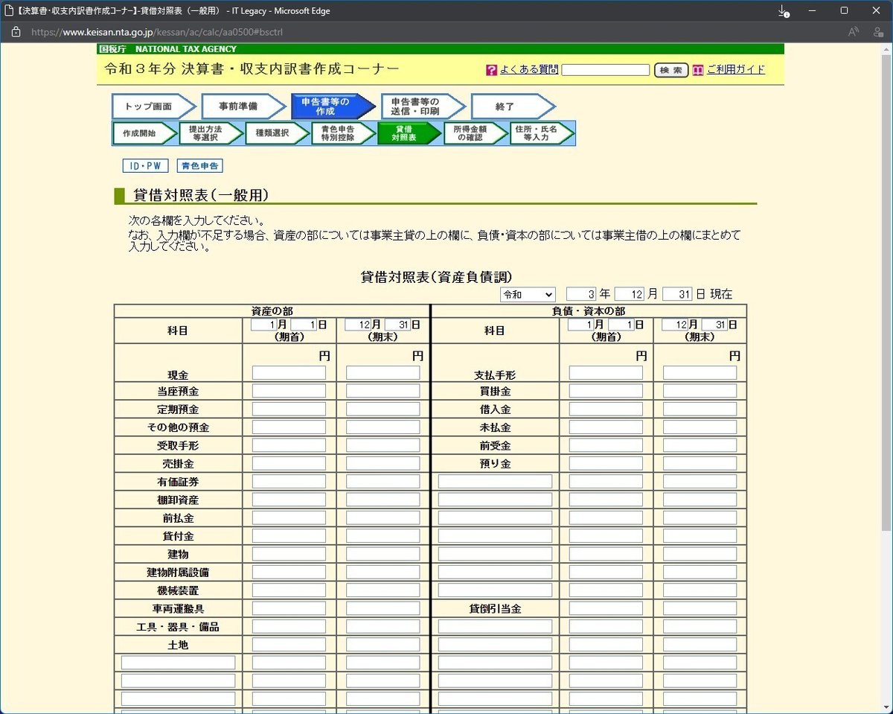
Task: Click the ID・PW badge
Action: [145, 166]
